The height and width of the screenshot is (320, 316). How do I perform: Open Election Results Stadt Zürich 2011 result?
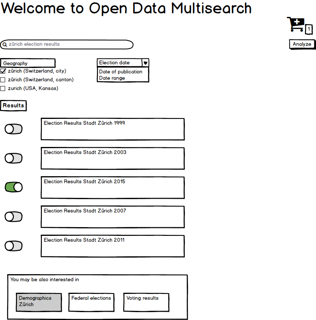(113, 246)
